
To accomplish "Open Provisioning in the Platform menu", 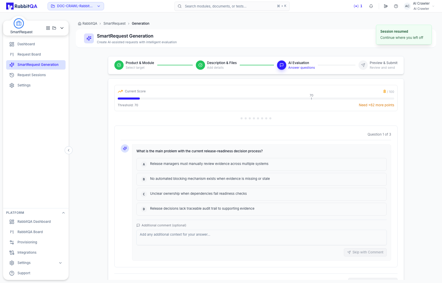I will tap(36, 242).
